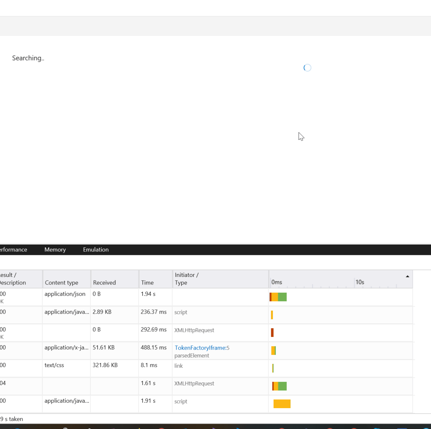Open the Emulation tab

click(96, 250)
